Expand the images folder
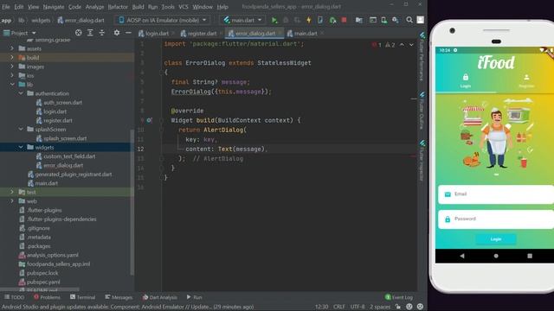 coord(11,67)
